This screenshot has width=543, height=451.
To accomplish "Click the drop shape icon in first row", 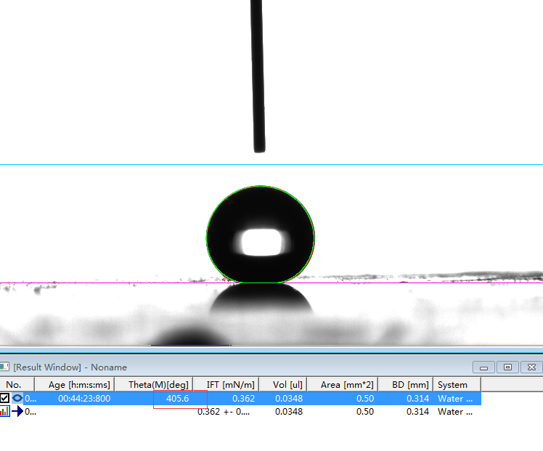I will pos(17,399).
